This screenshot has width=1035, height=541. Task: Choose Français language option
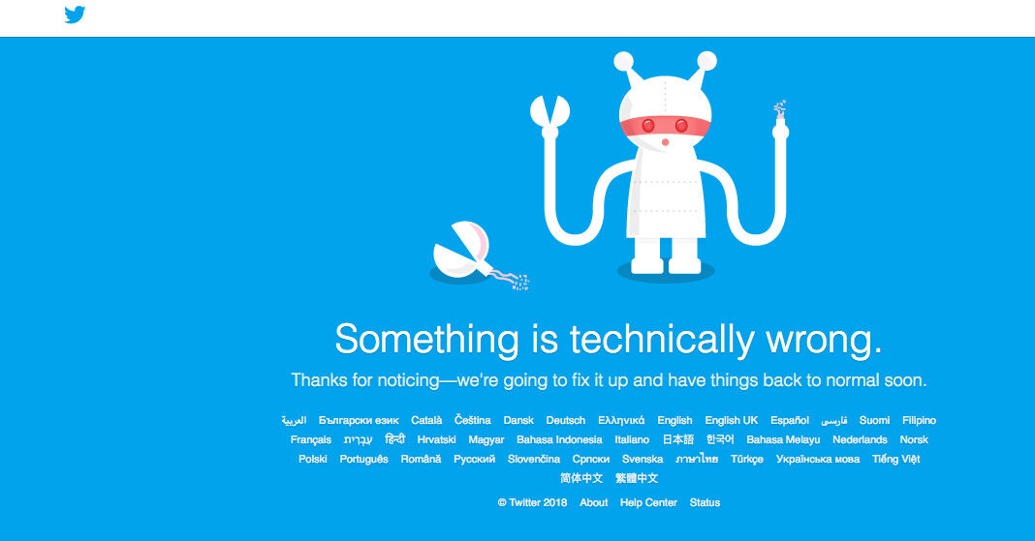point(311,439)
